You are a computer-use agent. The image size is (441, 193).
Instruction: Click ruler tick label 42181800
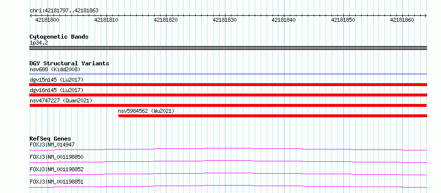pyautogui.click(x=47, y=20)
